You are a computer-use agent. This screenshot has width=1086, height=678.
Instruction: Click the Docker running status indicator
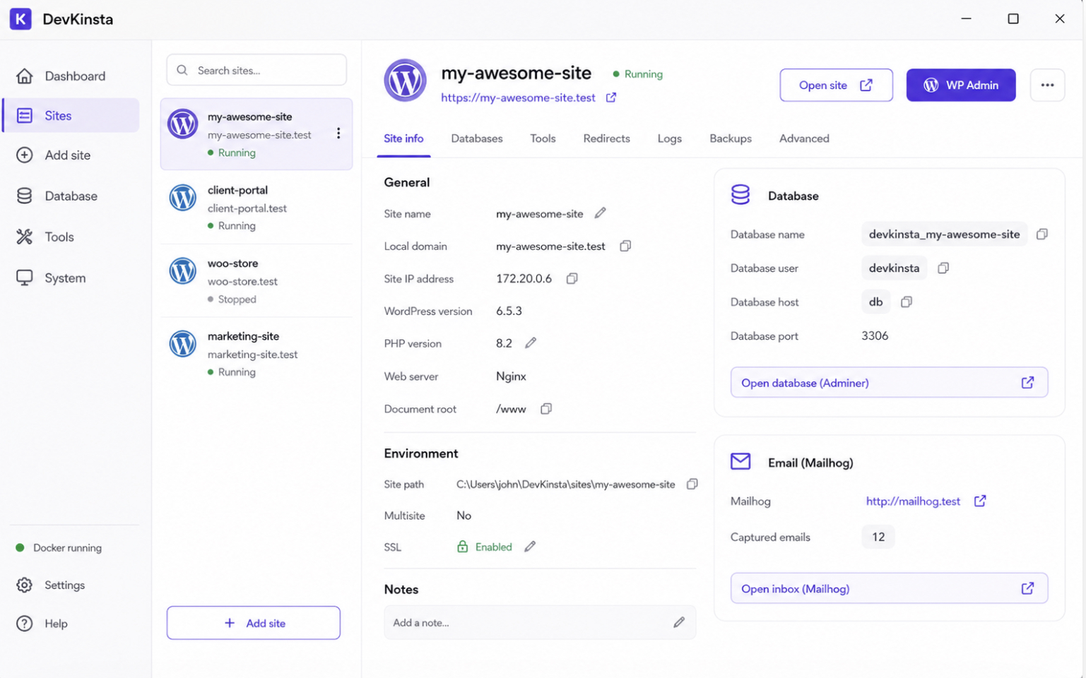pos(59,547)
